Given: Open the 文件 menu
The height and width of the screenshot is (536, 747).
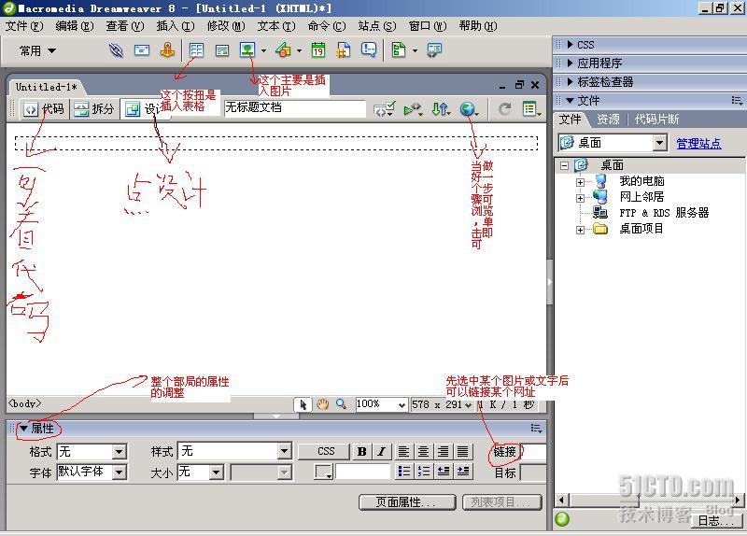Looking at the screenshot, I should (x=24, y=26).
